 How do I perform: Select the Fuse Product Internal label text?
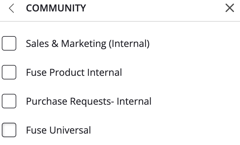[x=74, y=72]
